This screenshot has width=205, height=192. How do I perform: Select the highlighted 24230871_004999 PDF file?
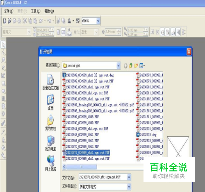point(86,153)
